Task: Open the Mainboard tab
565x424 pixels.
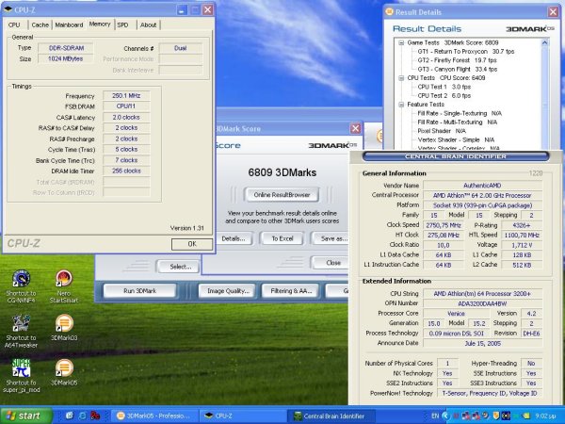Action: pos(69,24)
